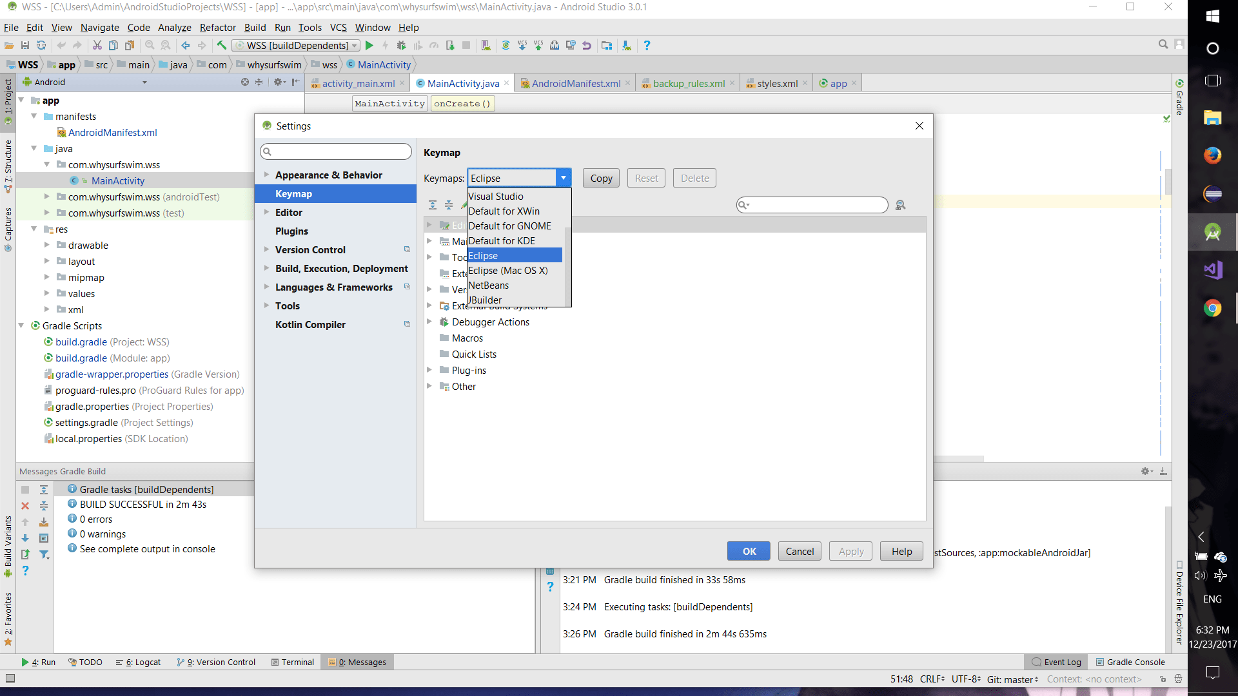Viewport: 1238px width, 696px height.
Task: Click the Copy button next to Keymaps
Action: pyautogui.click(x=600, y=178)
